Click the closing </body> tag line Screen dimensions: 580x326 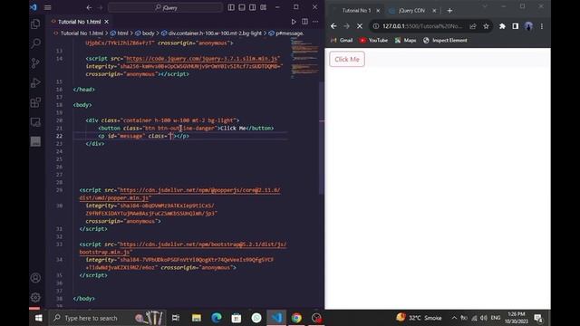click(84, 298)
